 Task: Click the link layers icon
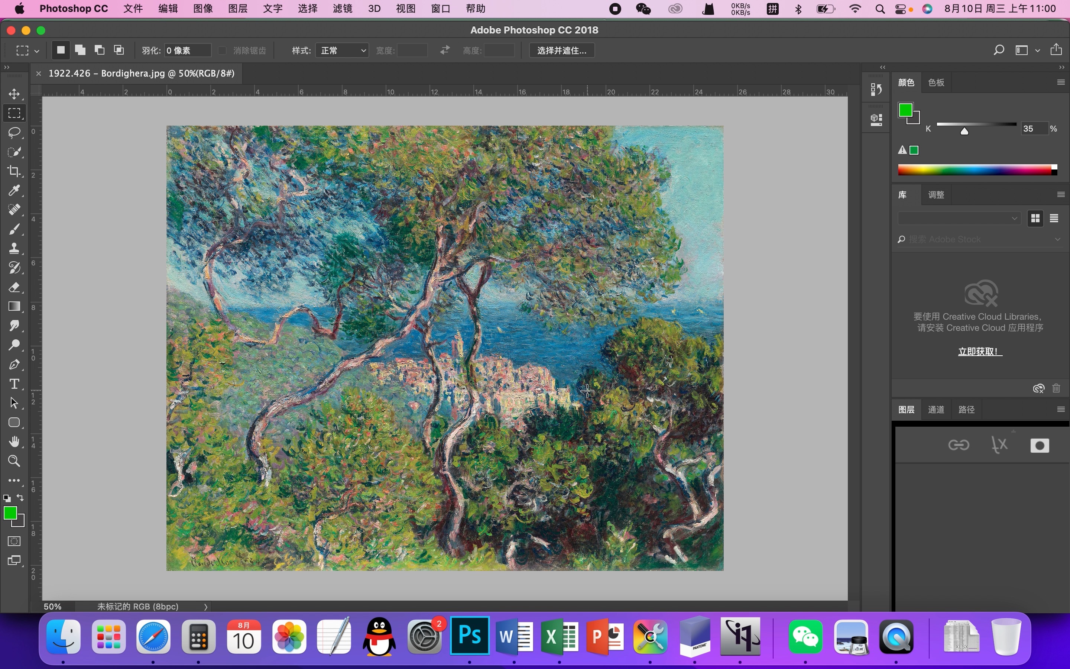click(959, 445)
